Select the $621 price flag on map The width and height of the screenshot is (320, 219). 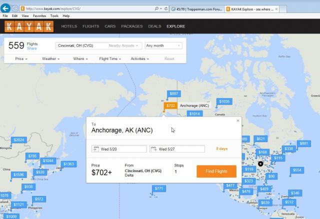tap(260, 139)
